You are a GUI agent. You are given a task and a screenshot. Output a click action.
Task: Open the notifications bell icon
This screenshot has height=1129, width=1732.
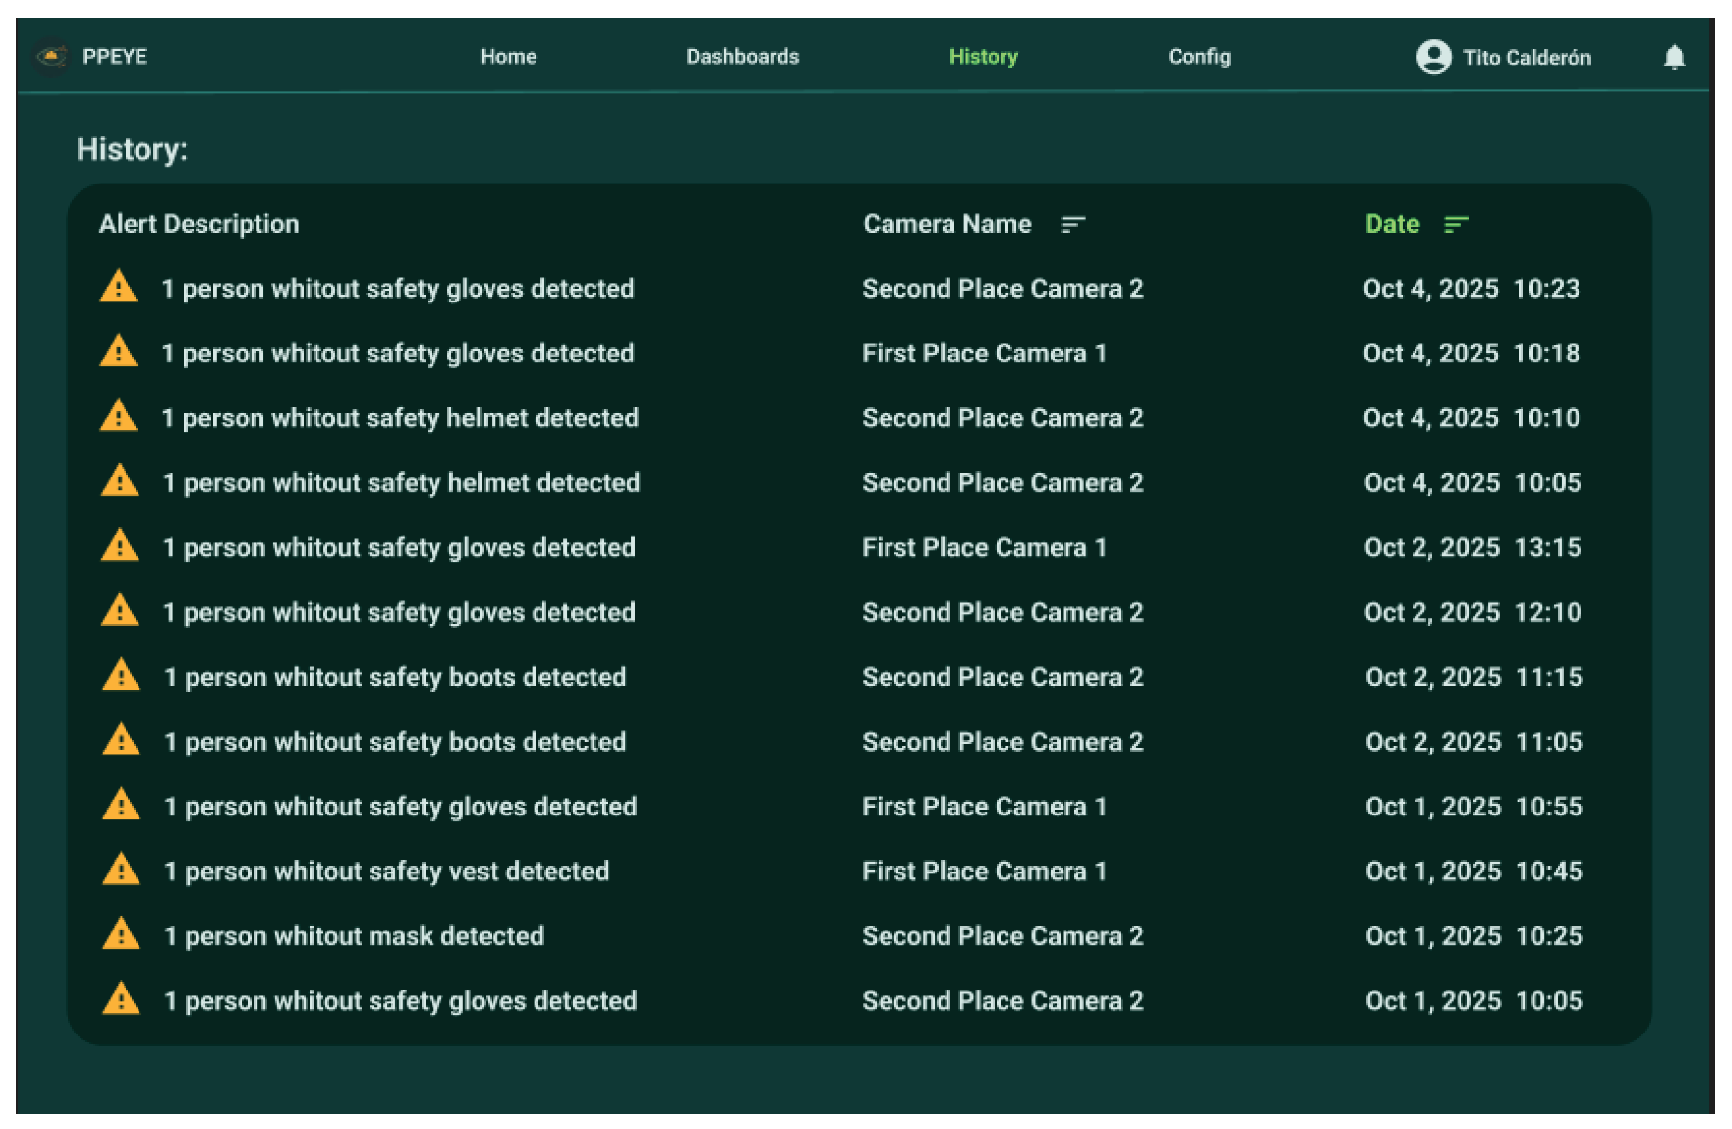pyautogui.click(x=1675, y=57)
